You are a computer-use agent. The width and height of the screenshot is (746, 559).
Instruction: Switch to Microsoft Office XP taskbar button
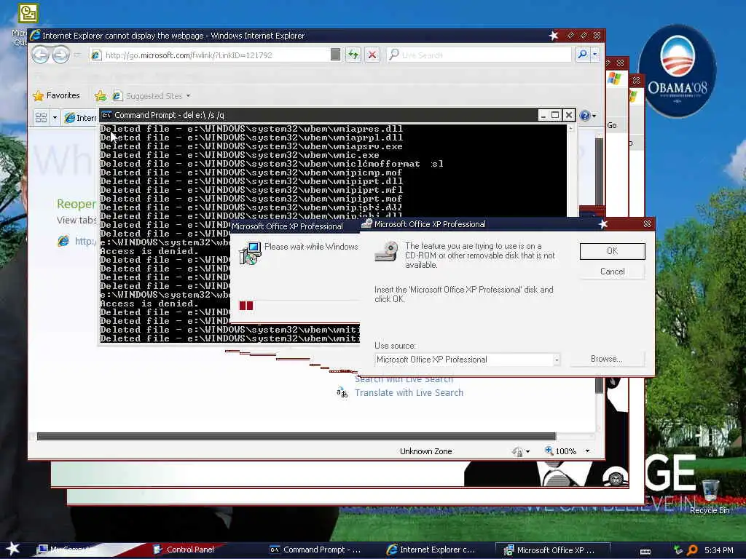pyautogui.click(x=552, y=550)
